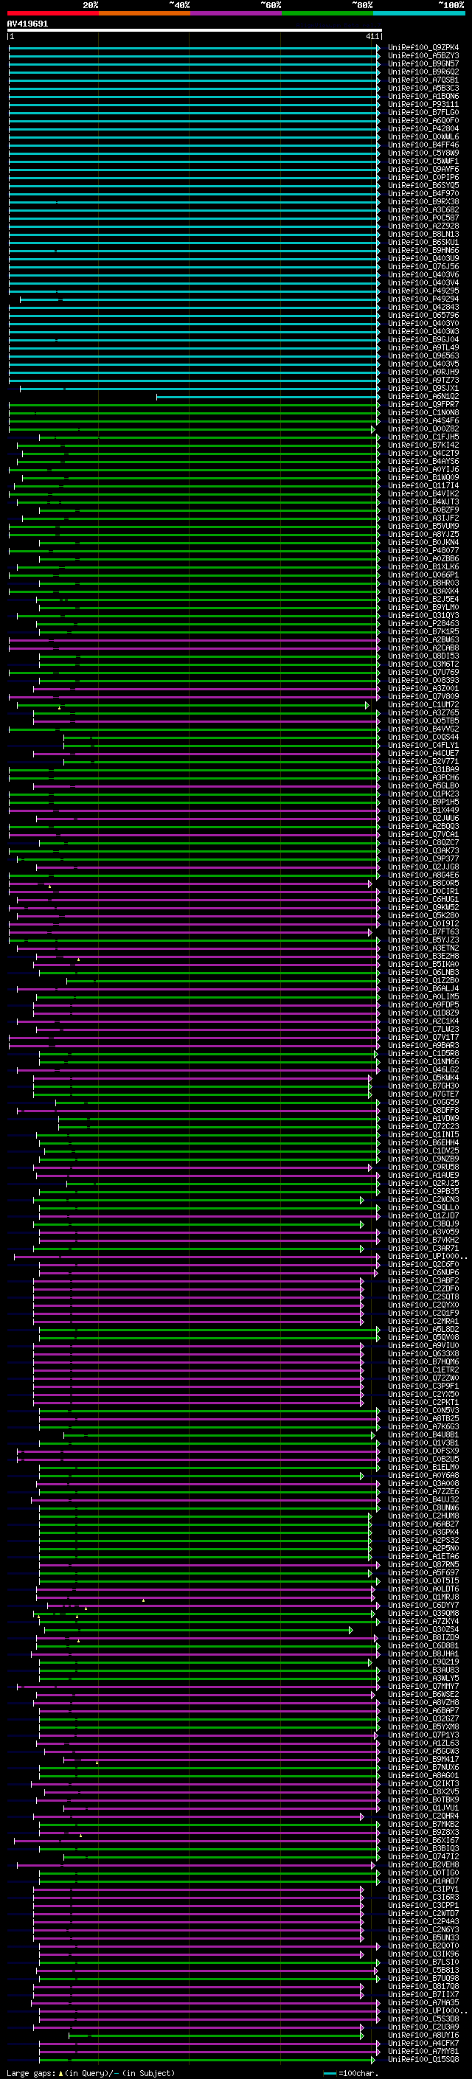Click the UniRef100_C4FLY1 label
472x2079 pixels.
[423, 746]
